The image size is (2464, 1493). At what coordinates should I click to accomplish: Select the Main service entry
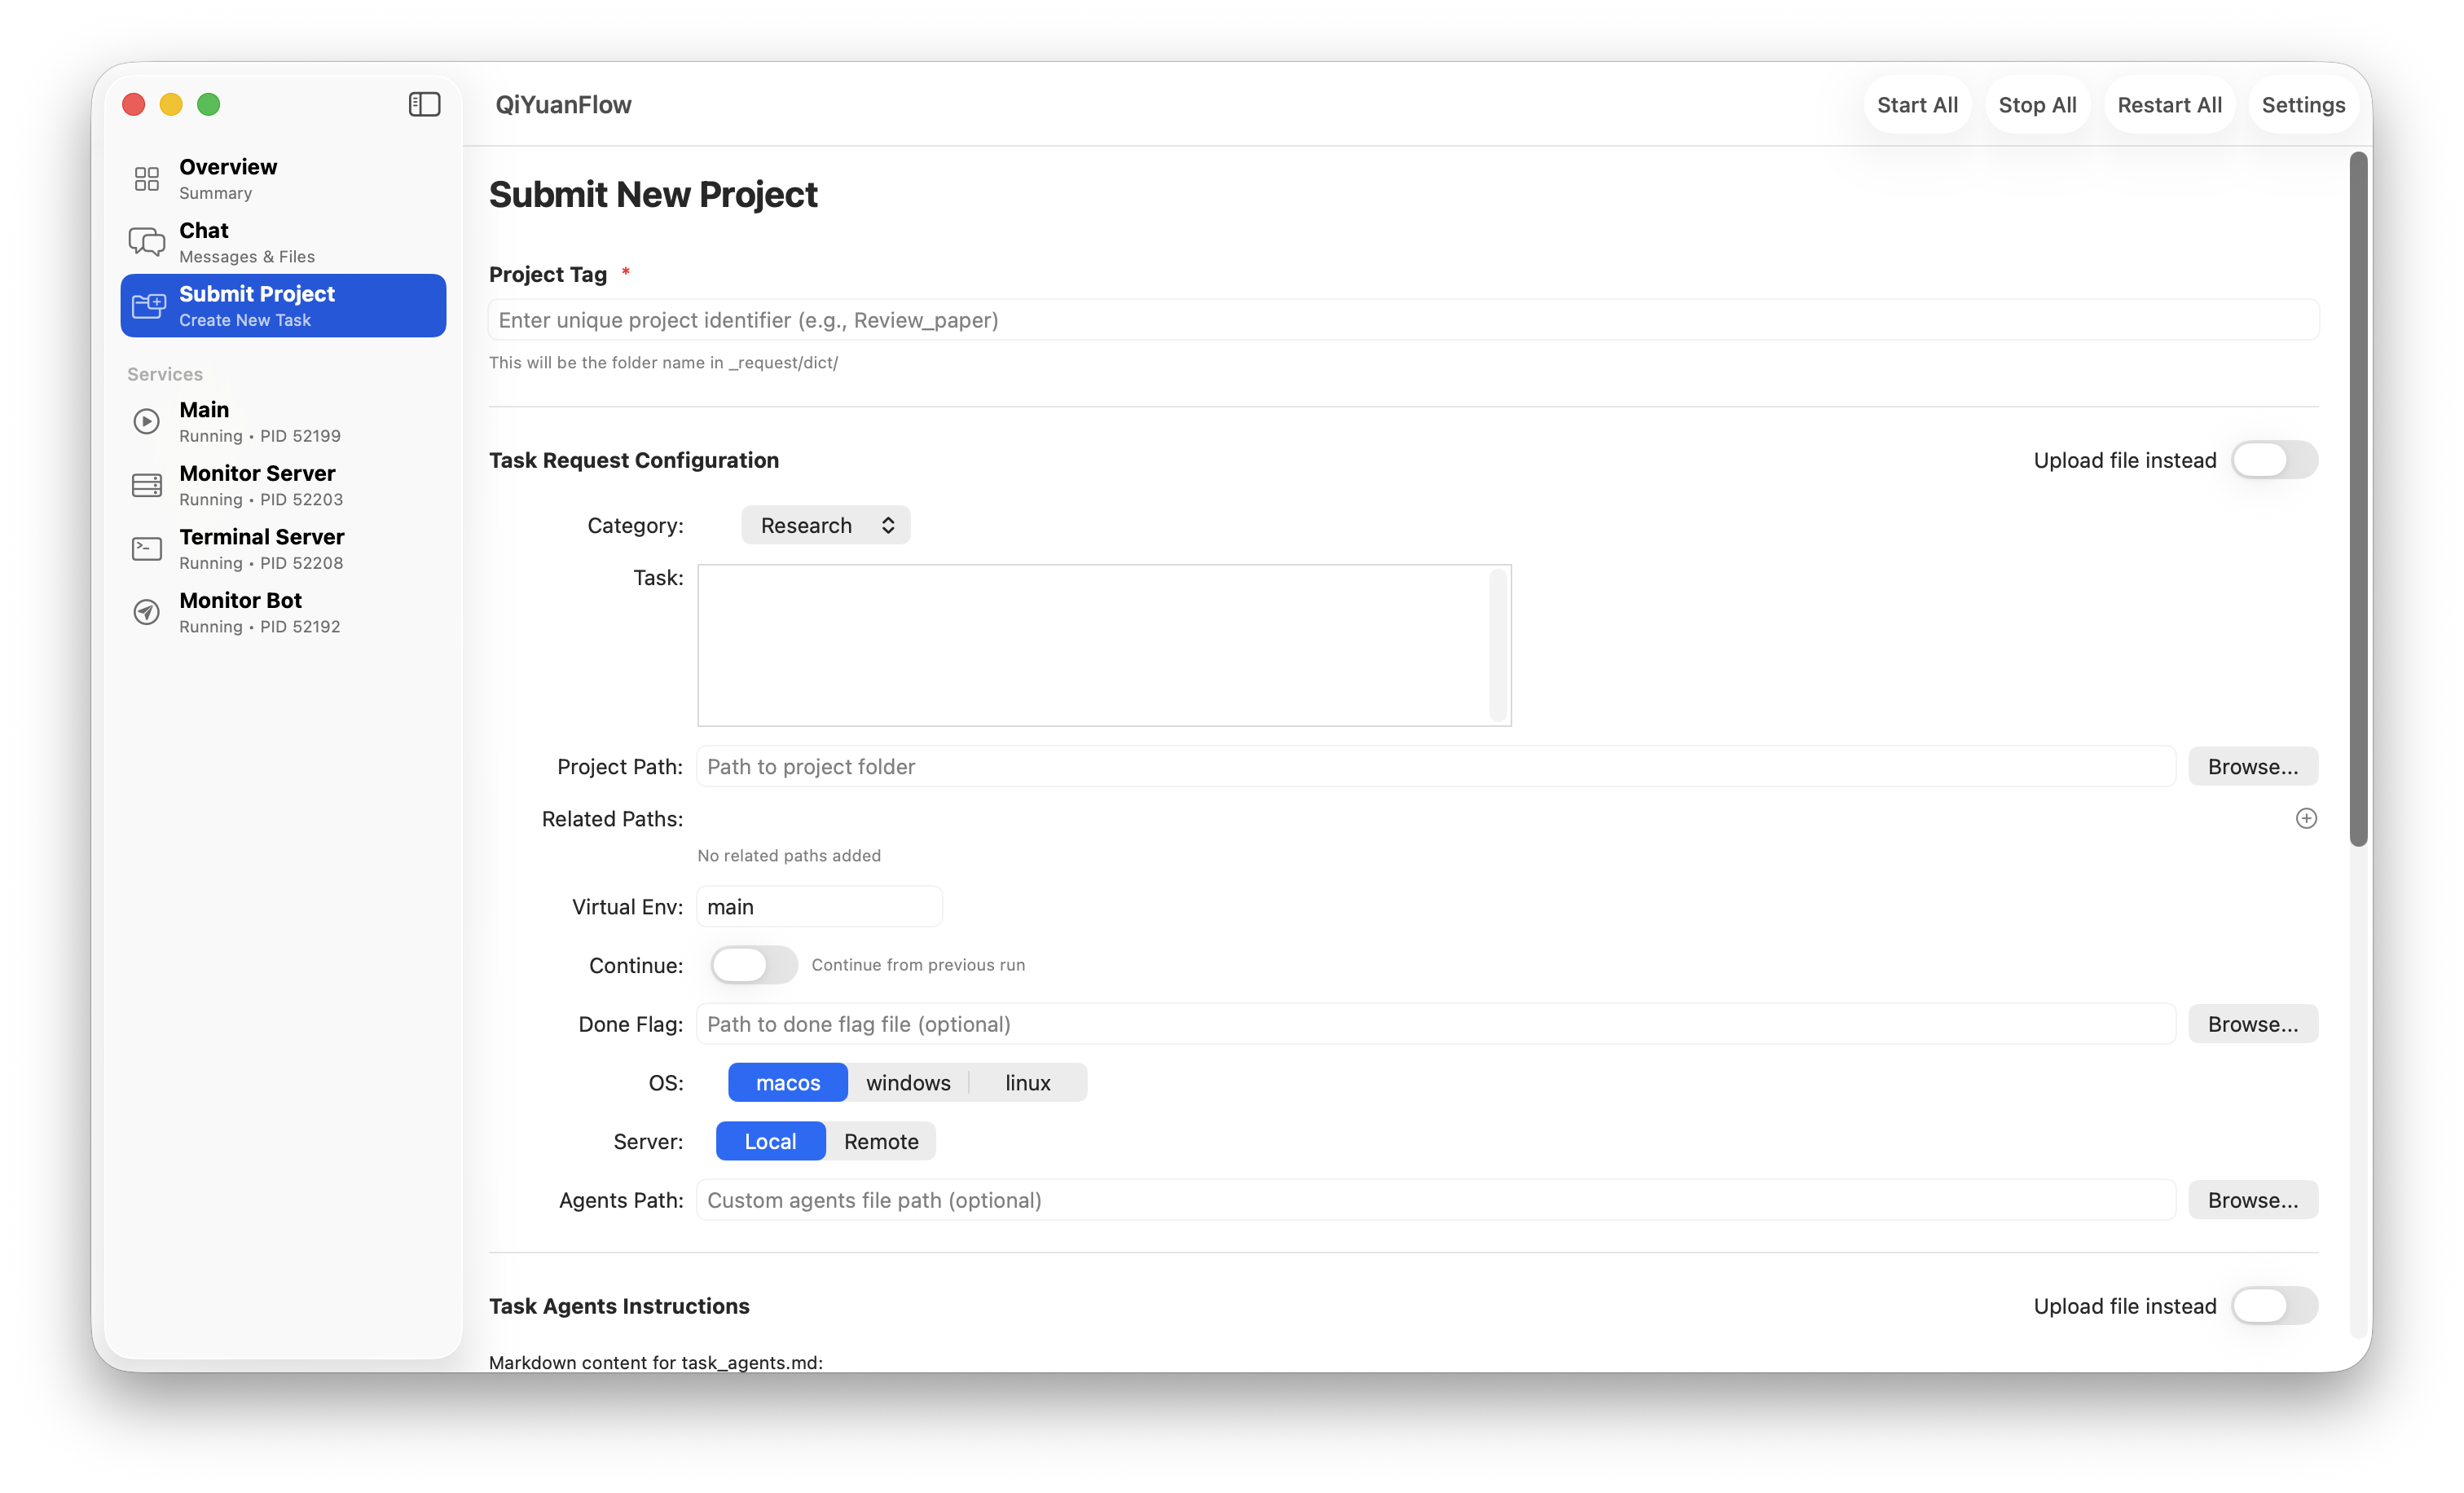(283, 421)
